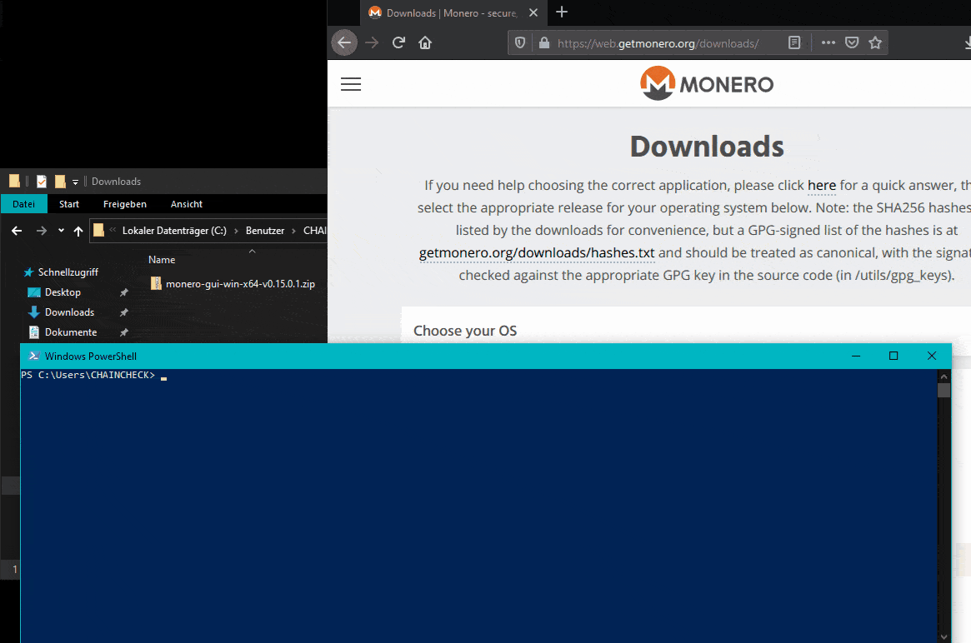
Task: Open Explorer Start ribbon tab
Action: pyautogui.click(x=68, y=204)
